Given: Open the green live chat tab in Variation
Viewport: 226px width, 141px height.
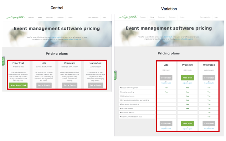Looking at the screenshot, I should coord(115,75).
